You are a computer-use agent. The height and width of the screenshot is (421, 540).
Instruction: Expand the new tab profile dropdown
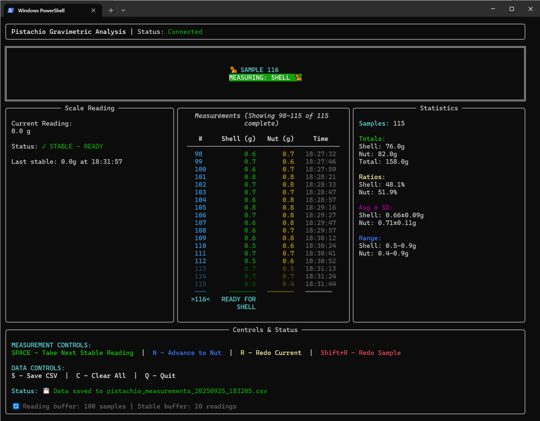pyautogui.click(x=123, y=10)
